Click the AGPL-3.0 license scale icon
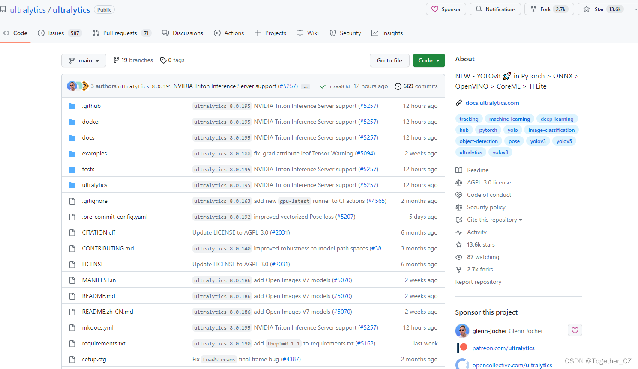 [459, 182]
